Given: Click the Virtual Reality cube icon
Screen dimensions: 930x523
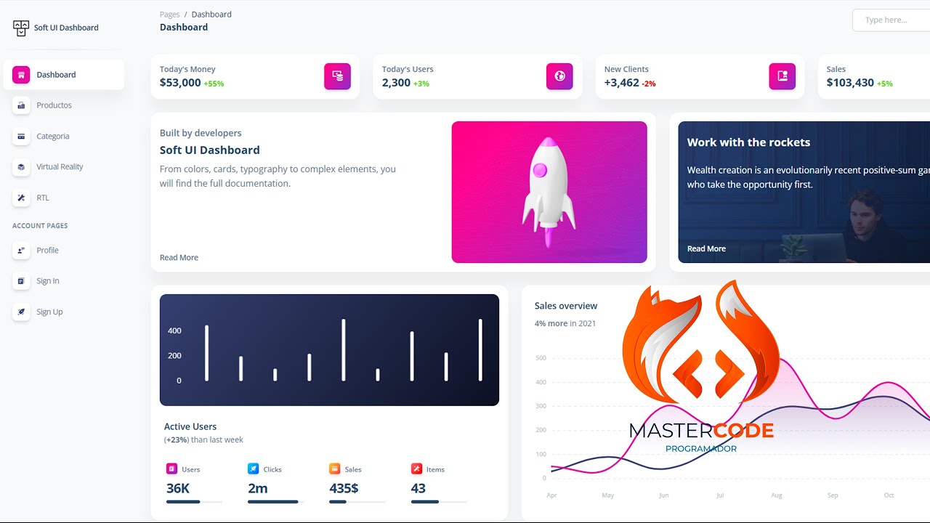Looking at the screenshot, I should point(21,167).
